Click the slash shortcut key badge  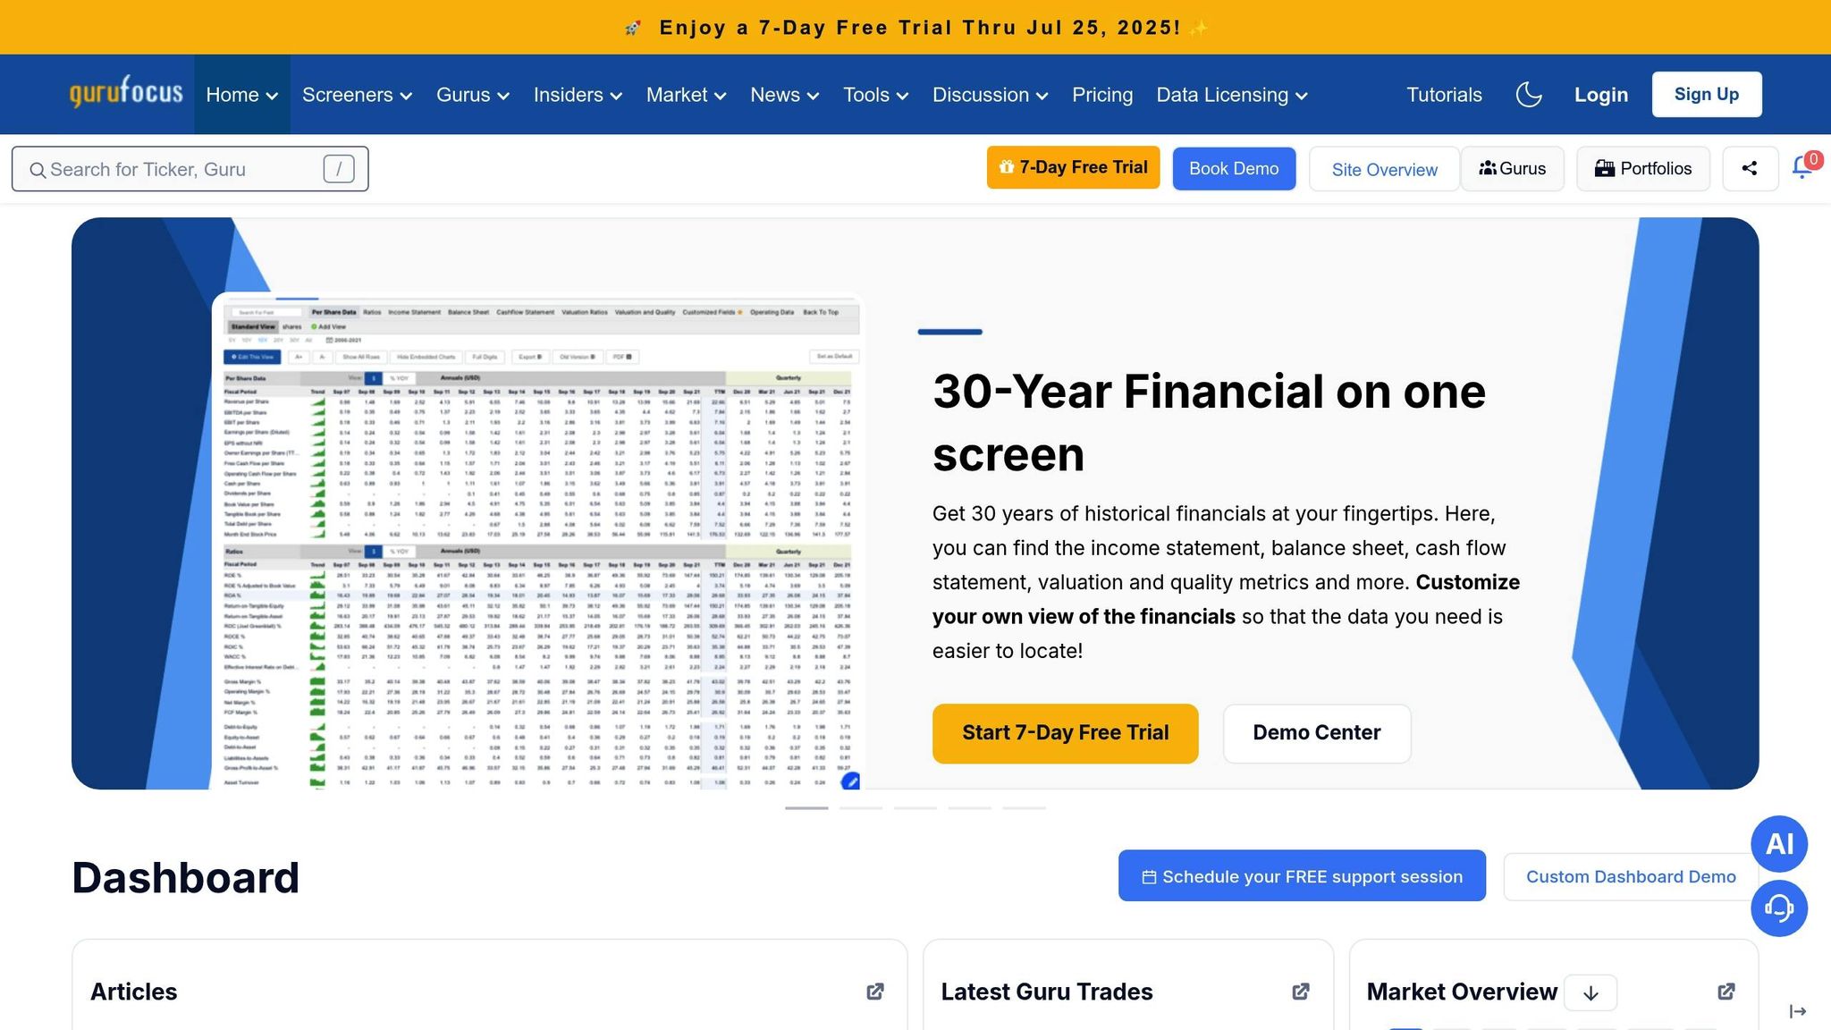click(x=339, y=169)
